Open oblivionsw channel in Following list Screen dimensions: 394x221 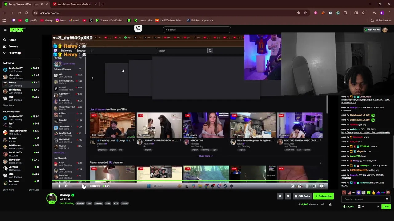coord(21,91)
